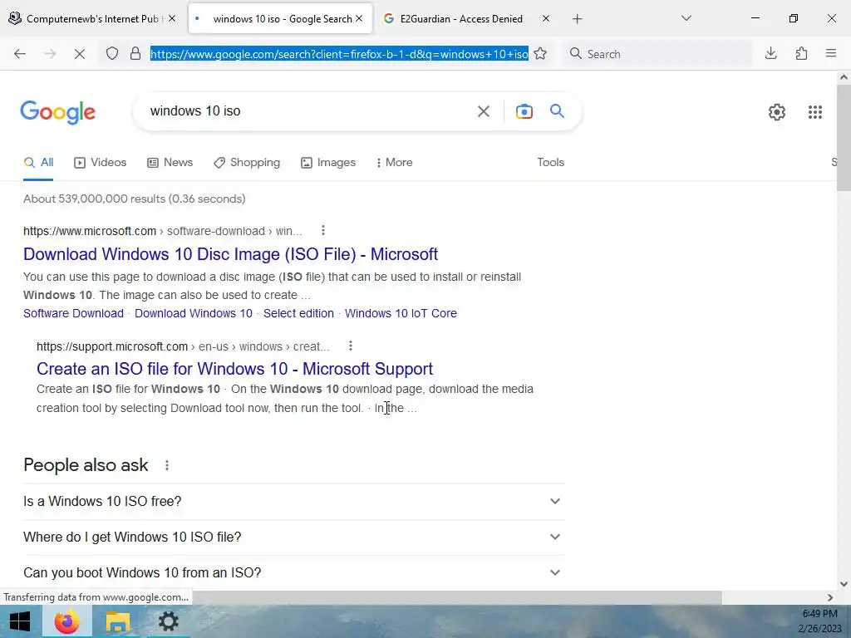This screenshot has width=851, height=638.
Task: Open the Tools search options
Action: pos(550,162)
